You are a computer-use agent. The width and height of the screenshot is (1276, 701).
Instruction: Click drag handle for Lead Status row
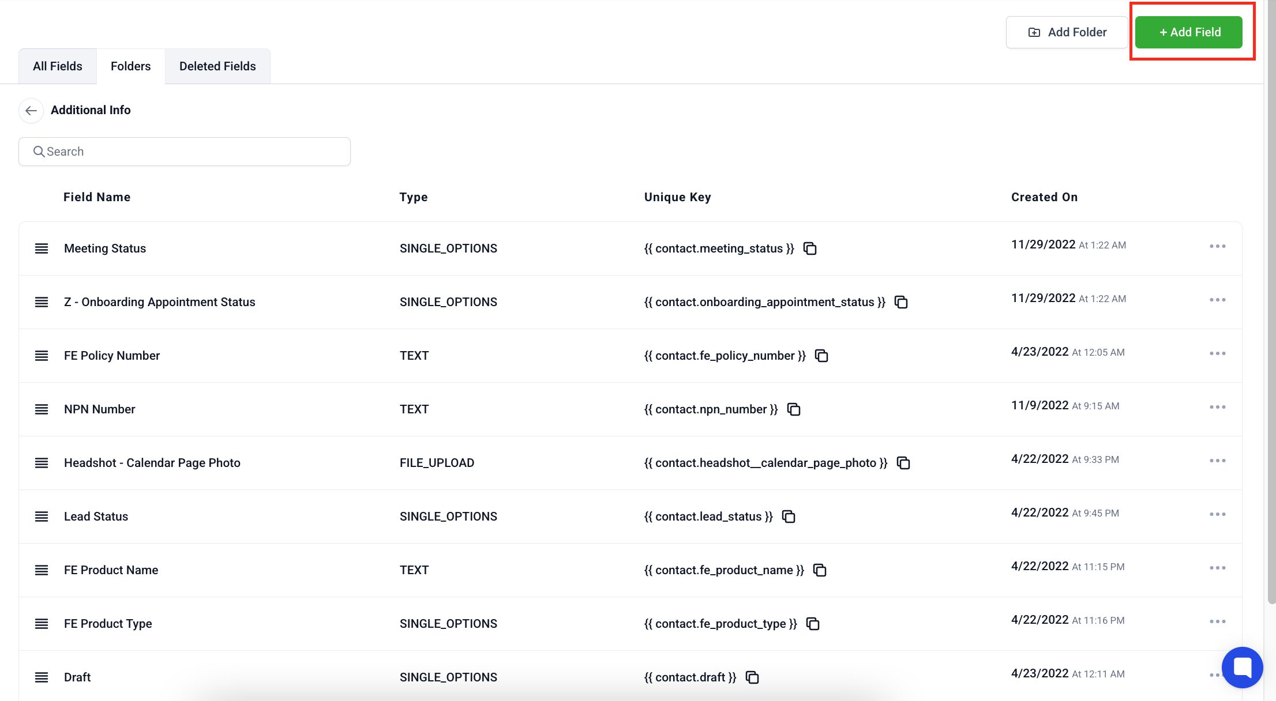coord(42,517)
